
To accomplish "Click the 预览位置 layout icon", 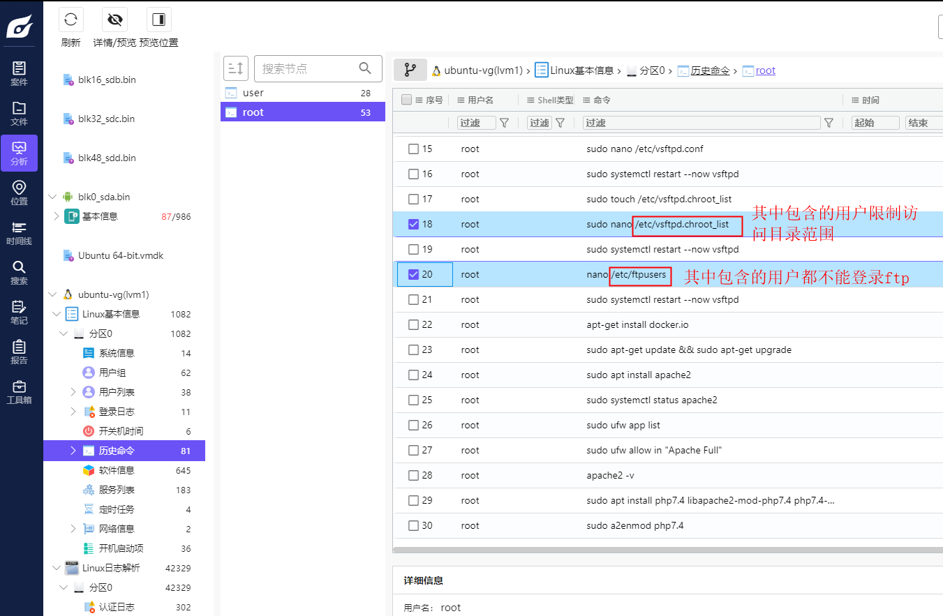I will (x=159, y=20).
